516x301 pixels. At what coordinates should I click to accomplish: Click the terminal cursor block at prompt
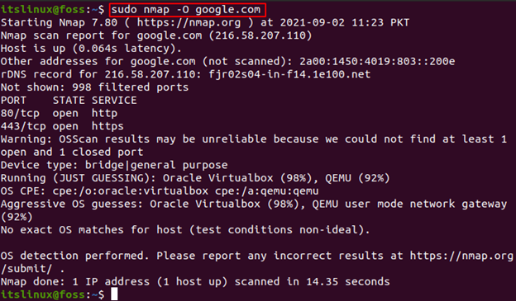[x=114, y=294]
